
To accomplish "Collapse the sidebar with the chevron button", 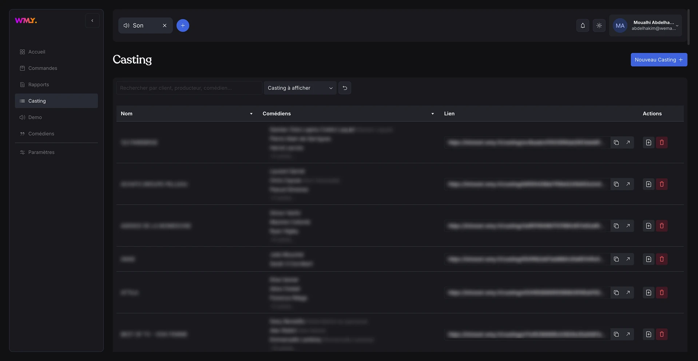I will click(92, 21).
